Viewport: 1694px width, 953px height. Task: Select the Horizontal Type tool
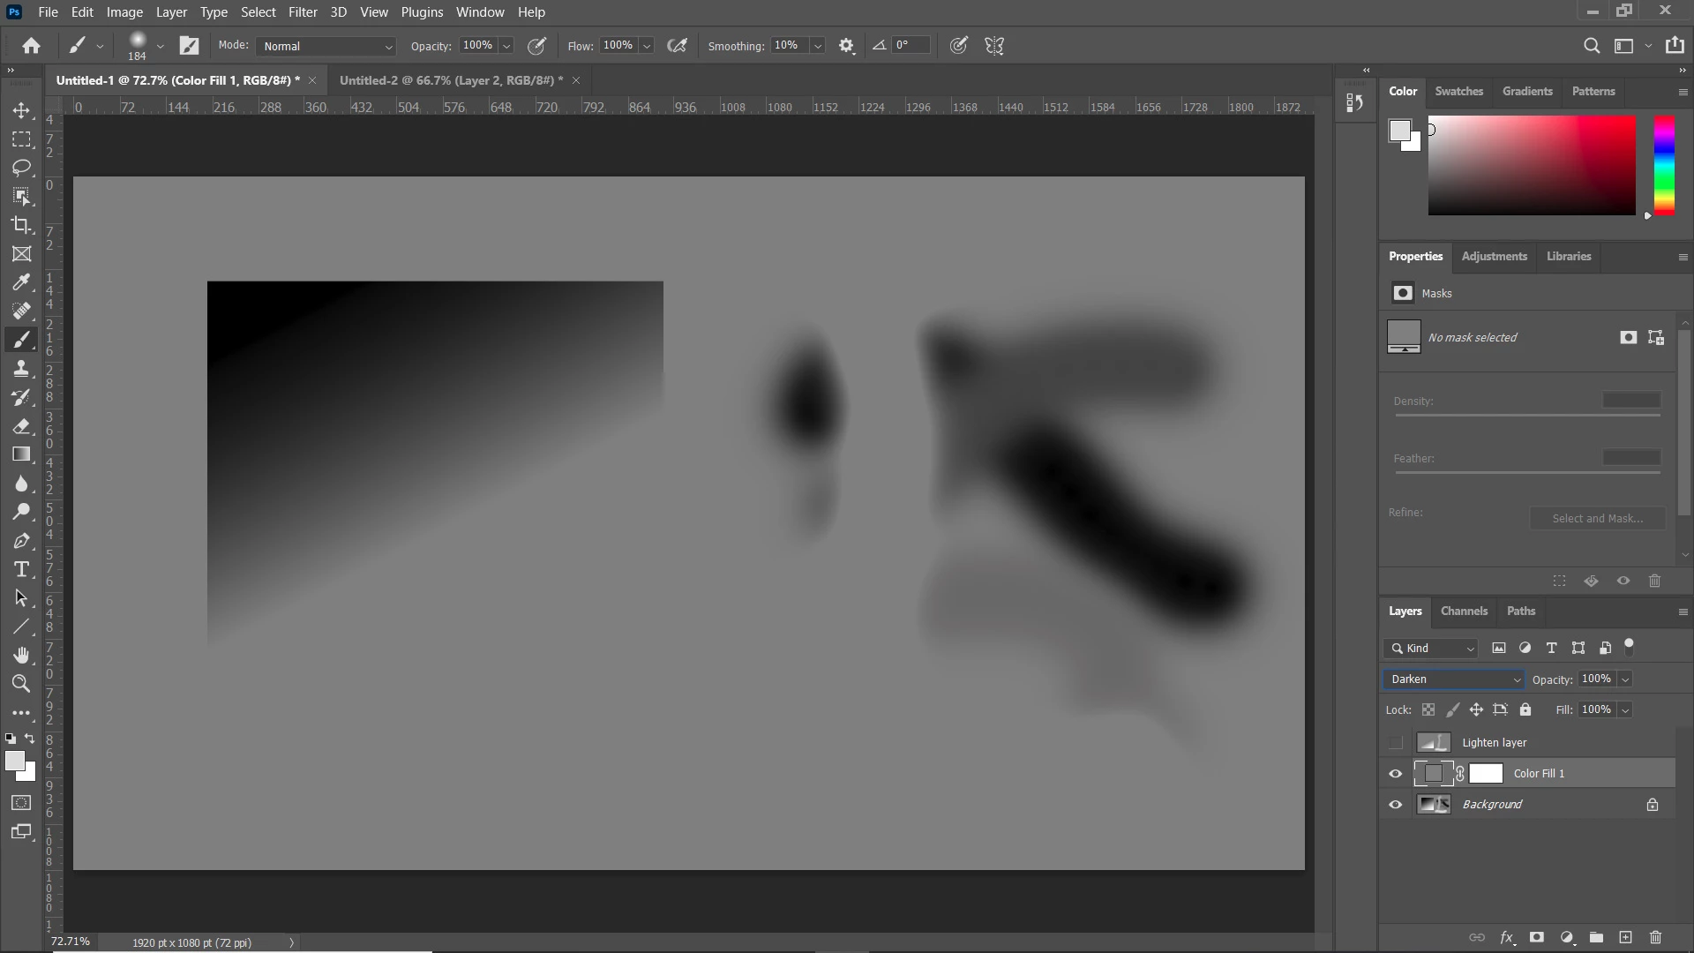point(21,569)
